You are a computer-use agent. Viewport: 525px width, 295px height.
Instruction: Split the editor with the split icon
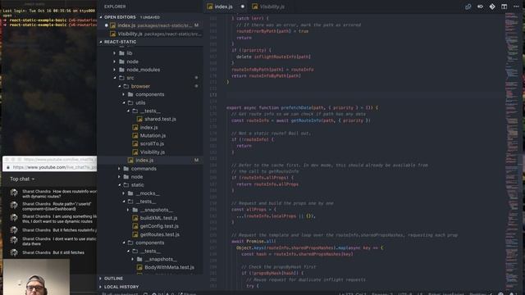(x=504, y=7)
